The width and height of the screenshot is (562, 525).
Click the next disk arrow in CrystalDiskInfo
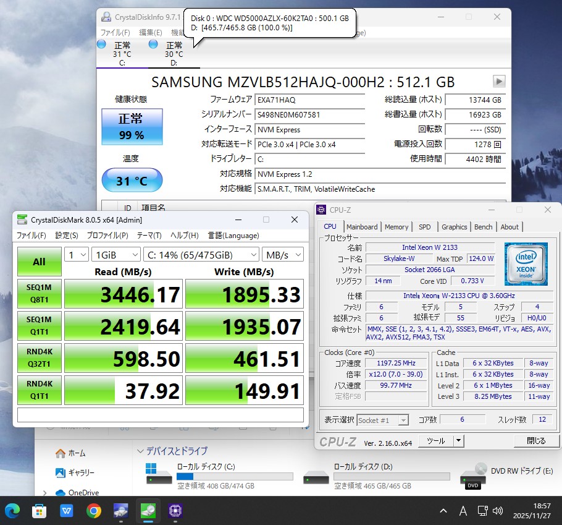click(x=499, y=81)
